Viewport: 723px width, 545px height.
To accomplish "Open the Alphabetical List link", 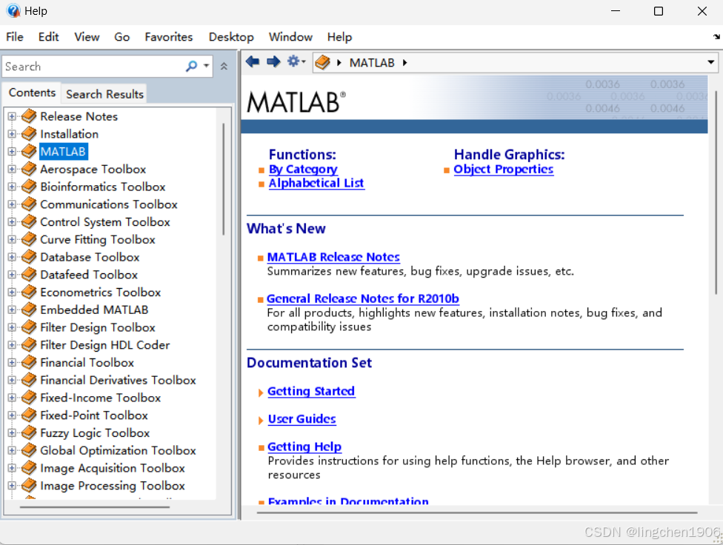I will tap(316, 183).
